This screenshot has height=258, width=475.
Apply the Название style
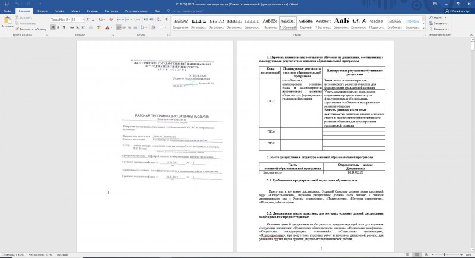click(x=270, y=23)
